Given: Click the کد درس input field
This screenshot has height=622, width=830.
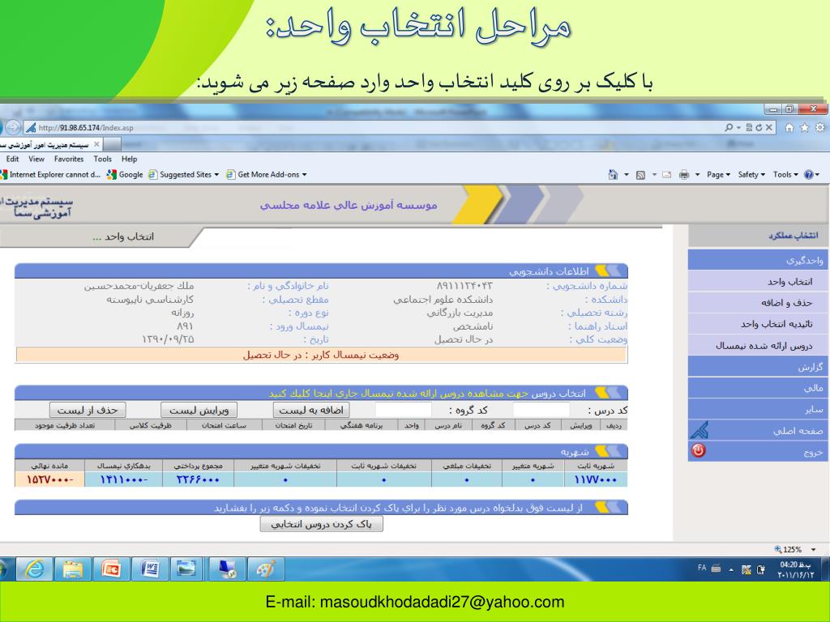Looking at the screenshot, I should coord(541,410).
